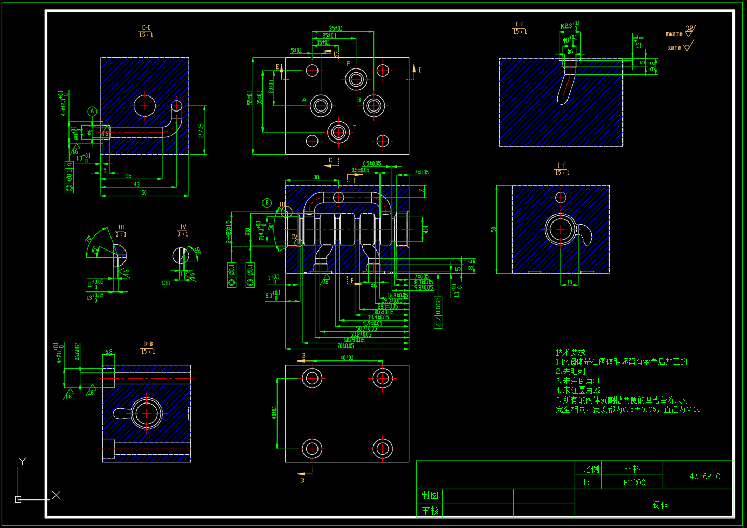Select the 4-Φ12.3 callout beside C-C view
Viewport: 747px width, 528px height.
63,104
